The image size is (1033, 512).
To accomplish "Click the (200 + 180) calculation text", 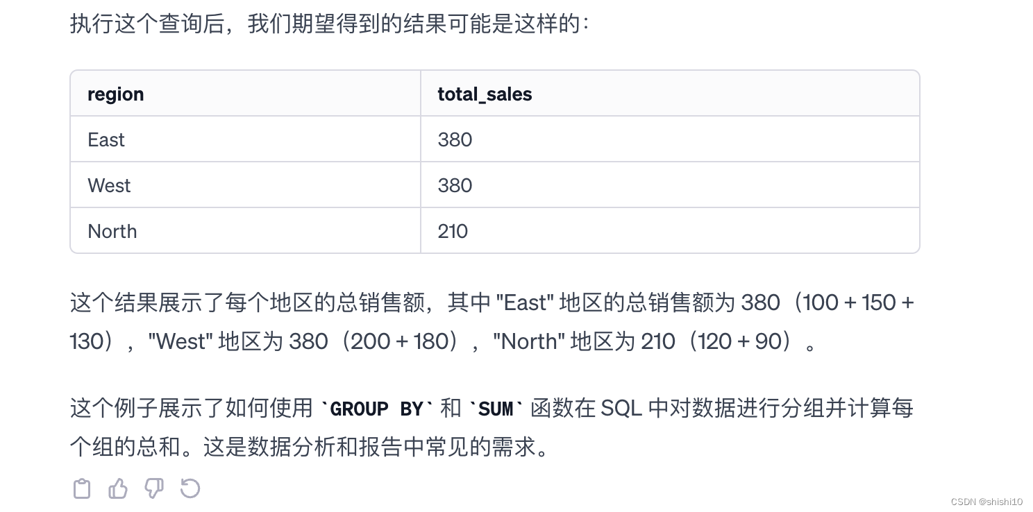I will (x=402, y=341).
